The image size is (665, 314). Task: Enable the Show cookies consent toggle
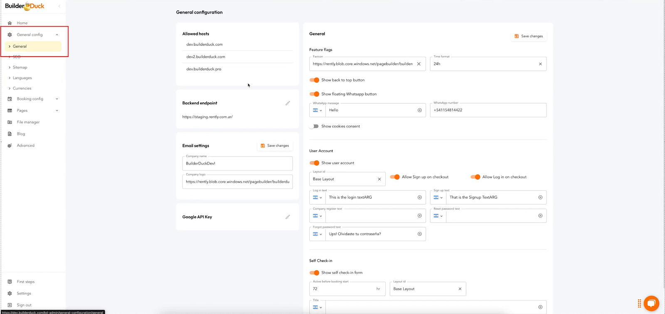pyautogui.click(x=315, y=126)
